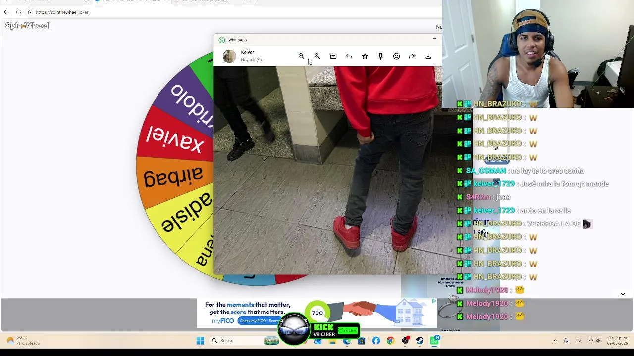Click the KICK VR CIBER follow badge
Image resolution: width=634 pixels, height=356 pixels.
click(x=319, y=330)
